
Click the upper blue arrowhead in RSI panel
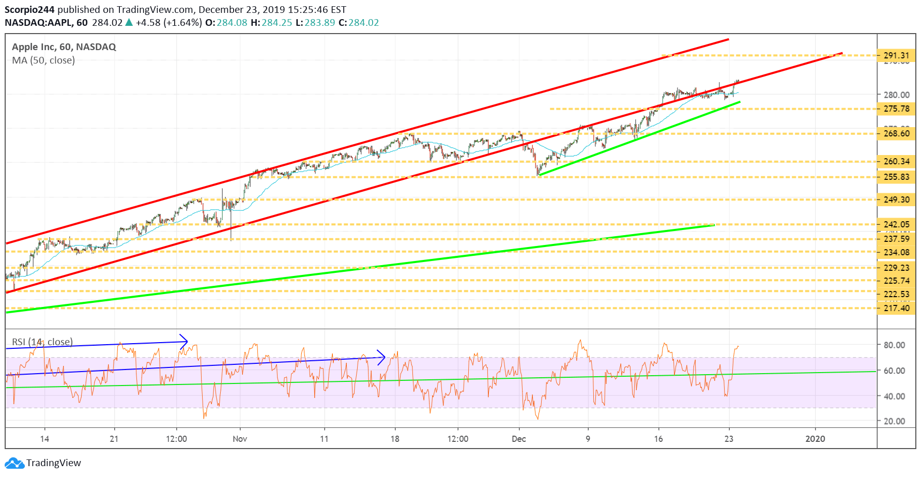(x=183, y=341)
